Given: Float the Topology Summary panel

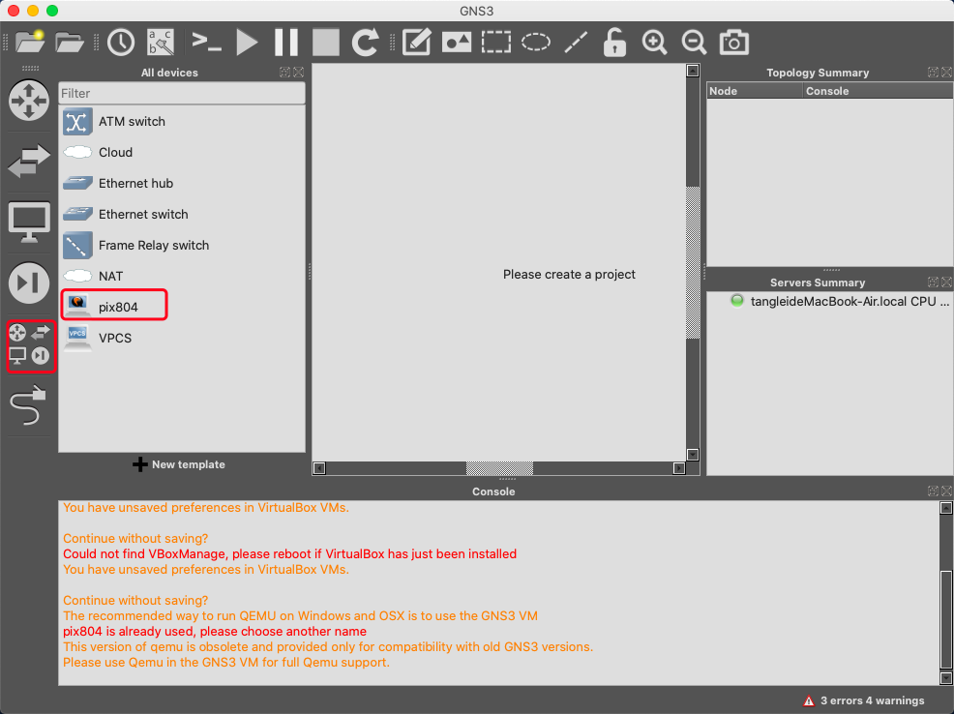Looking at the screenshot, I should [x=933, y=73].
